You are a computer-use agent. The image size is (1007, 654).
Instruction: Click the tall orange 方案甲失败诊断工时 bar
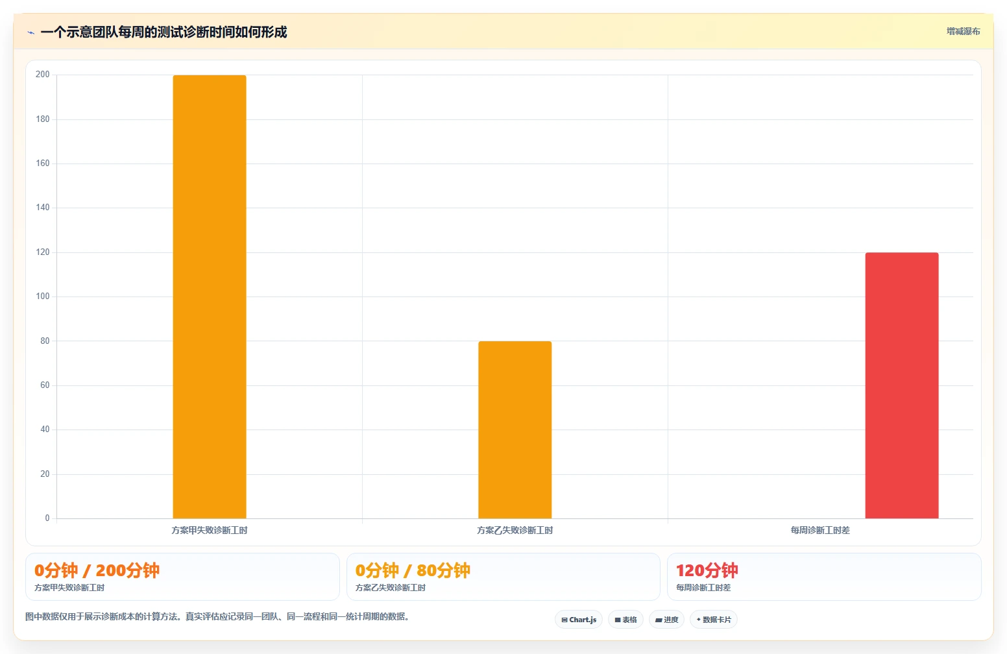coord(210,297)
